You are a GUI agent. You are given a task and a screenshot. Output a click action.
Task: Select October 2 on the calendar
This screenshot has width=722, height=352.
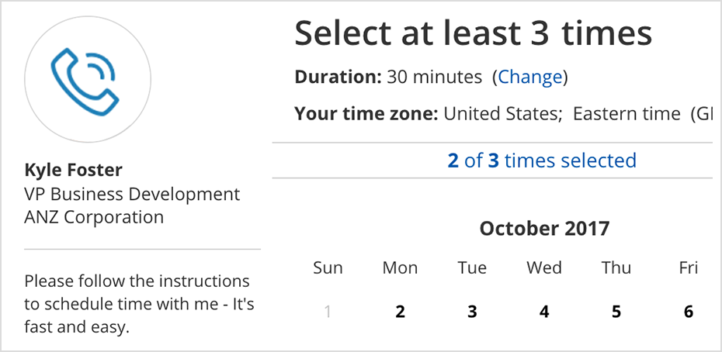click(400, 312)
